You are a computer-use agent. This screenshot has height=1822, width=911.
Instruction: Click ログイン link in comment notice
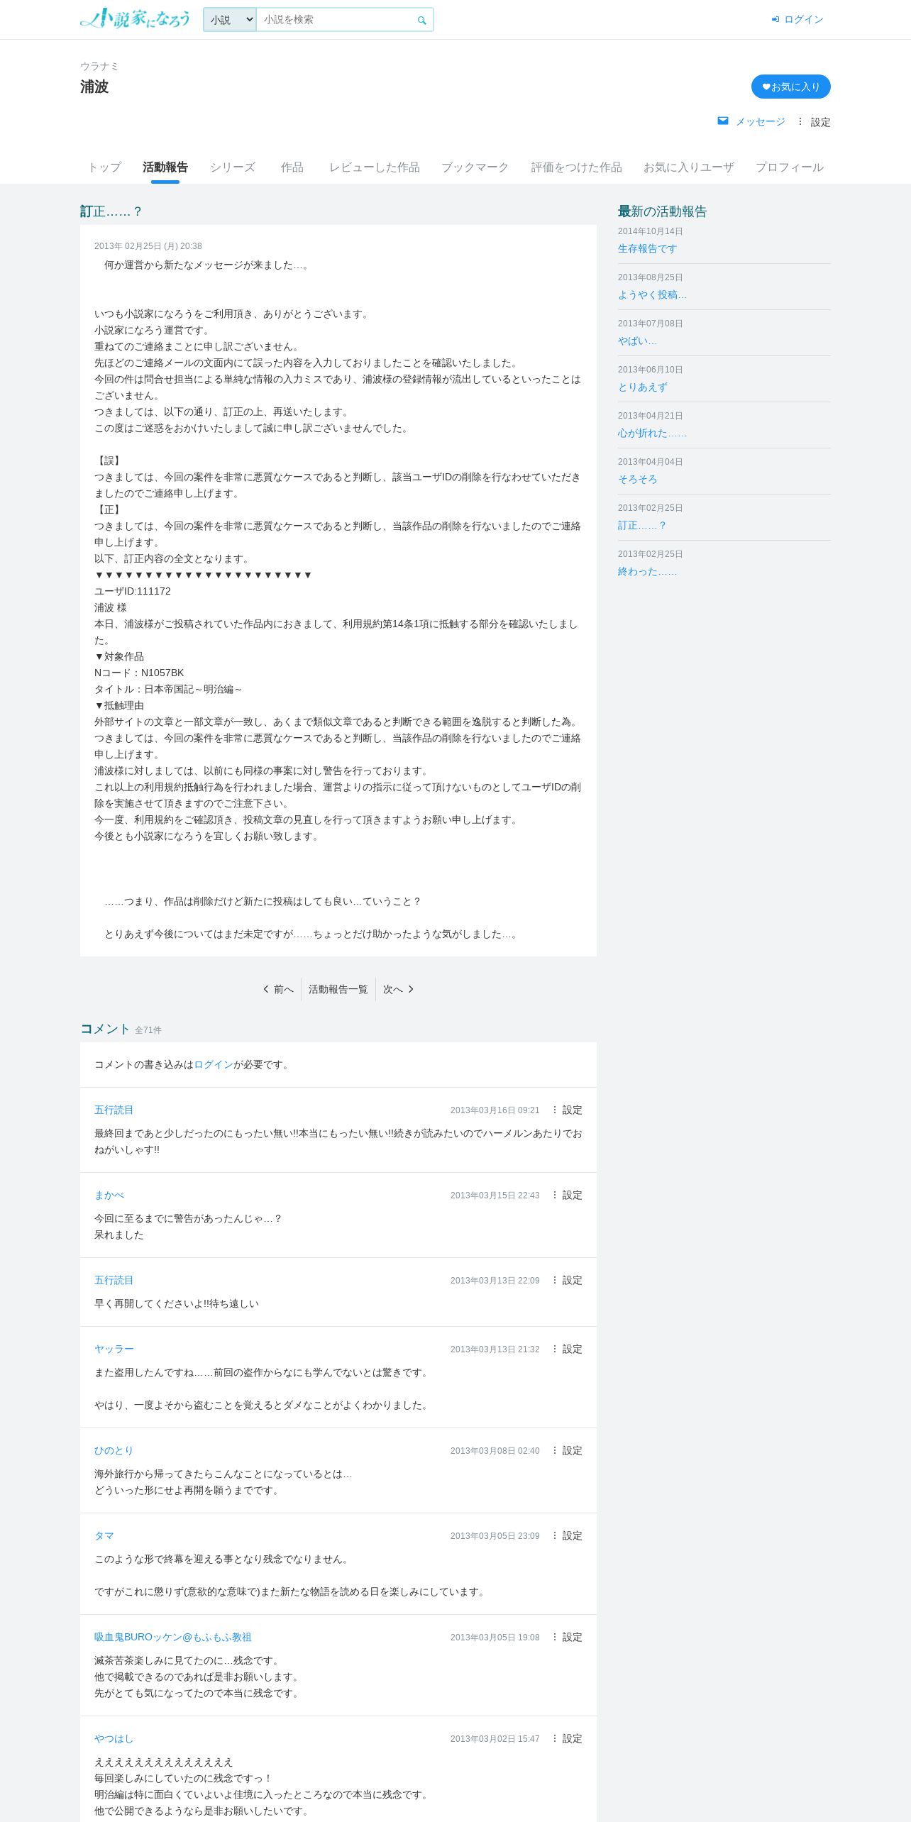(214, 1064)
